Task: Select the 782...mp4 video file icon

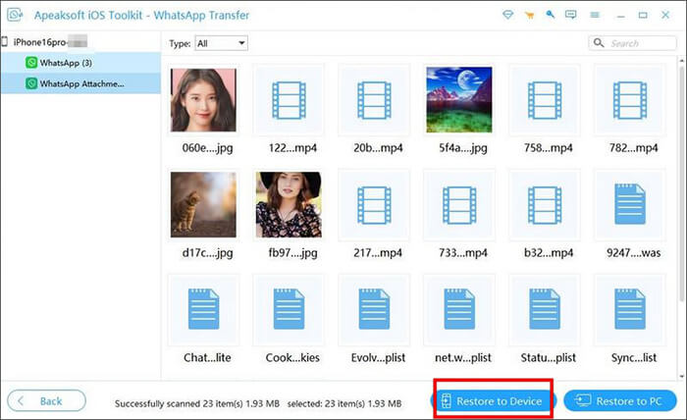Action: 630,100
